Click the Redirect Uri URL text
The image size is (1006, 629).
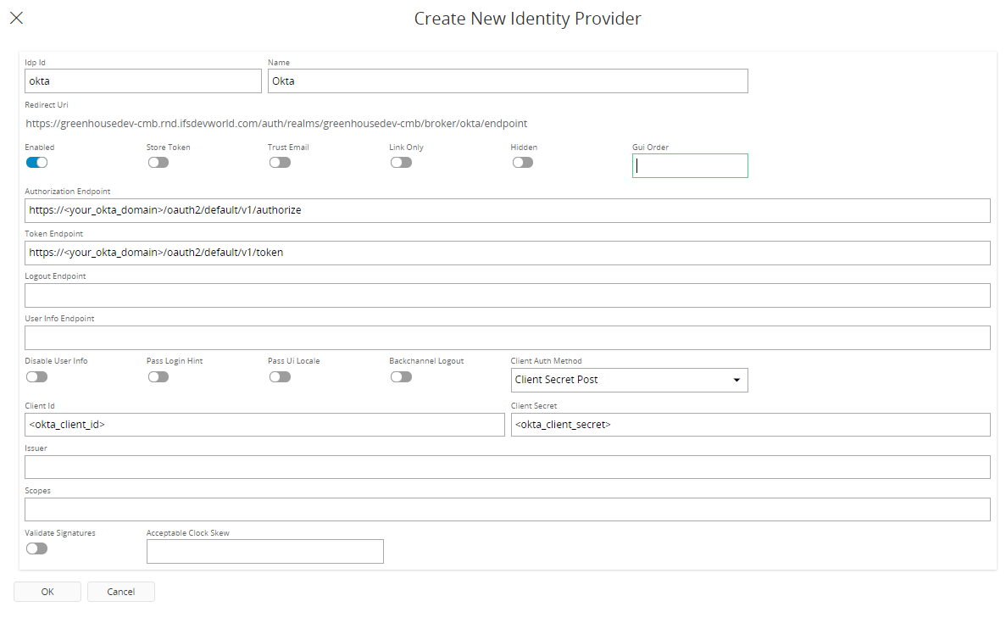pos(276,123)
